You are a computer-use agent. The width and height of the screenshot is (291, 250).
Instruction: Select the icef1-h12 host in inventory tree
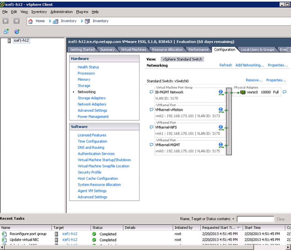point(21,40)
